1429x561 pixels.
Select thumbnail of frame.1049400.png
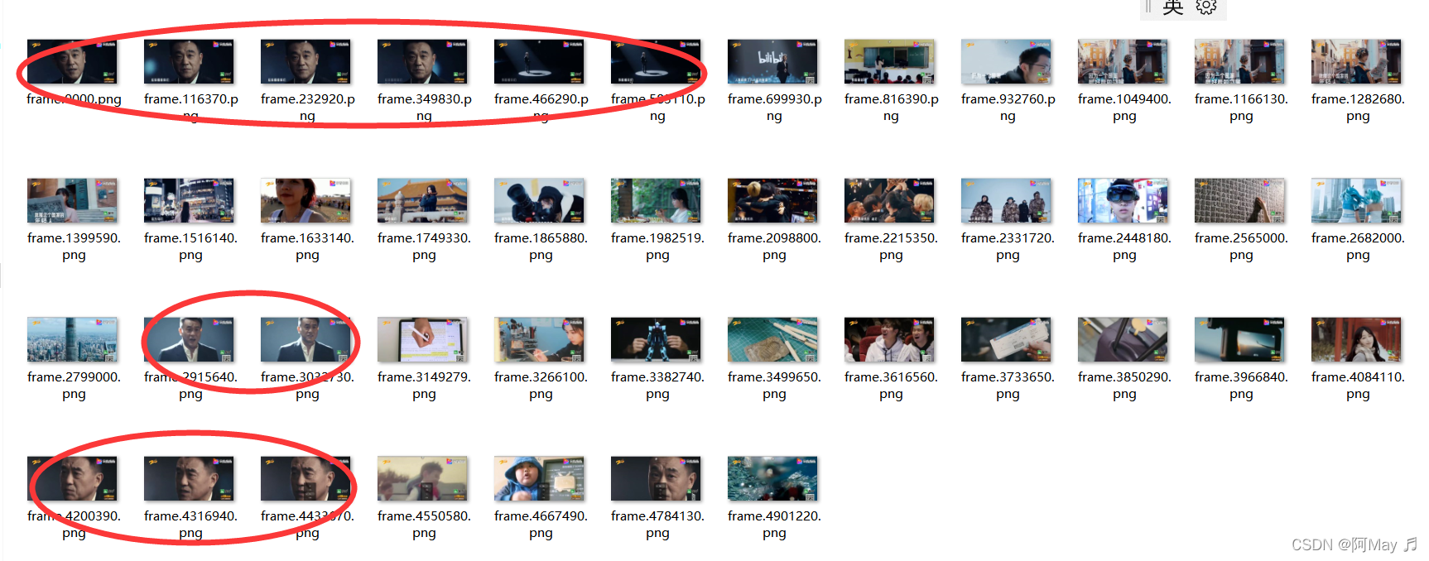(1123, 62)
